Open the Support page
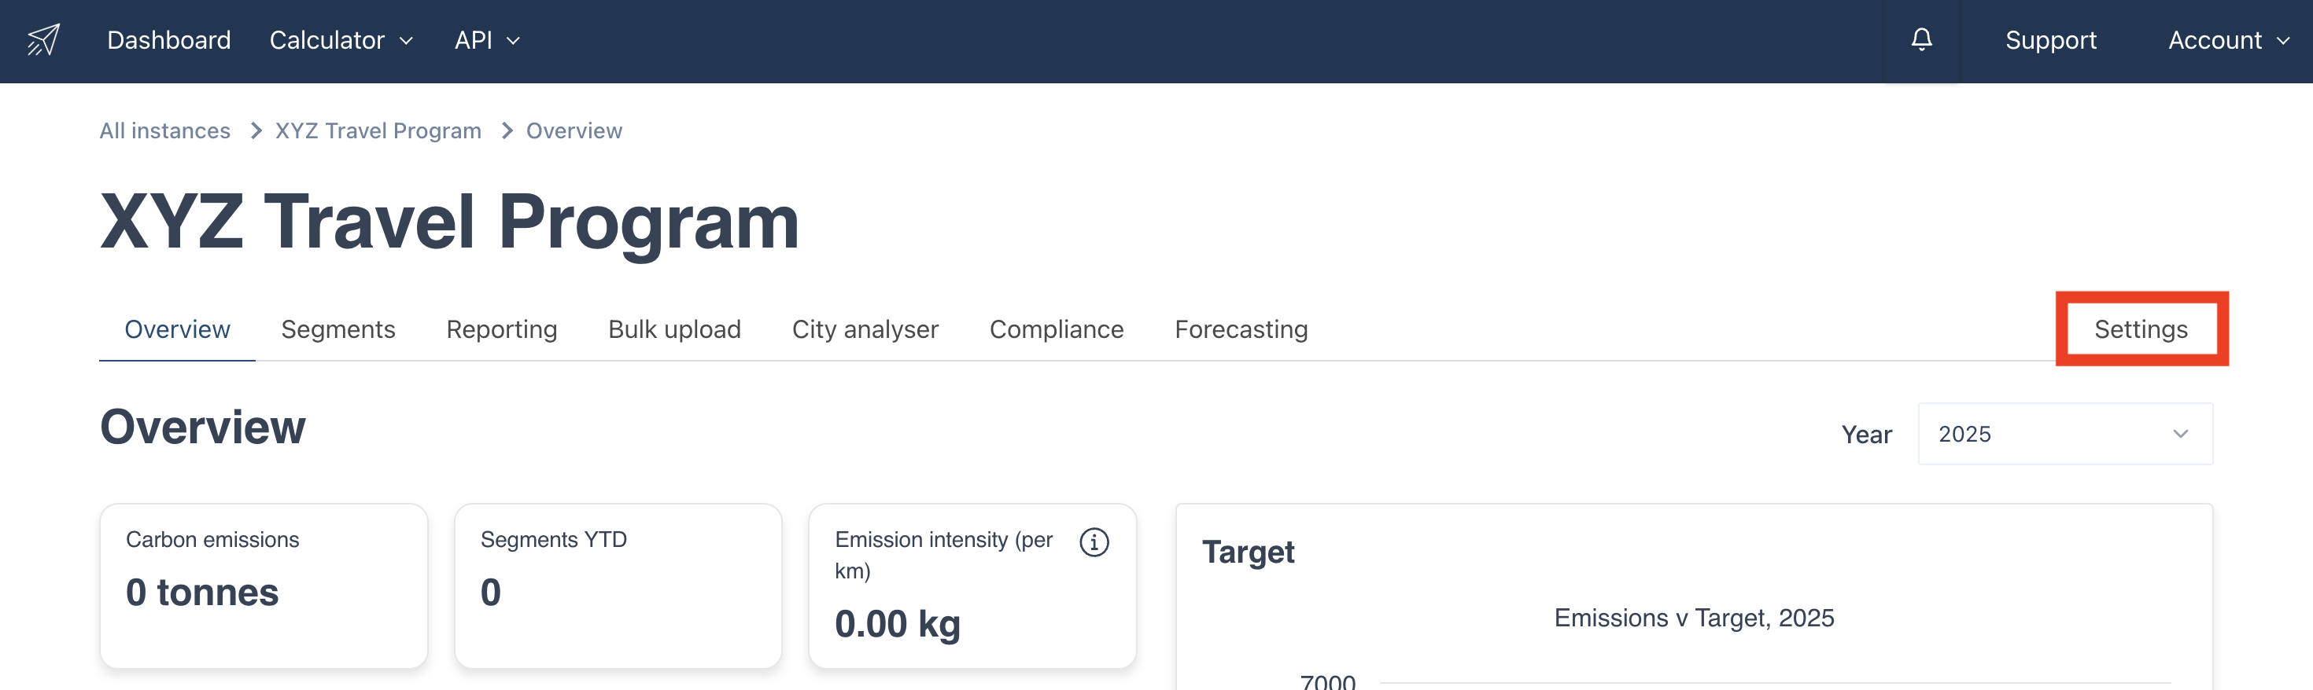 [x=2050, y=40]
